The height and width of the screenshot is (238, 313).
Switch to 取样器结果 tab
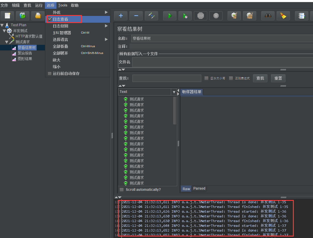click(192, 92)
